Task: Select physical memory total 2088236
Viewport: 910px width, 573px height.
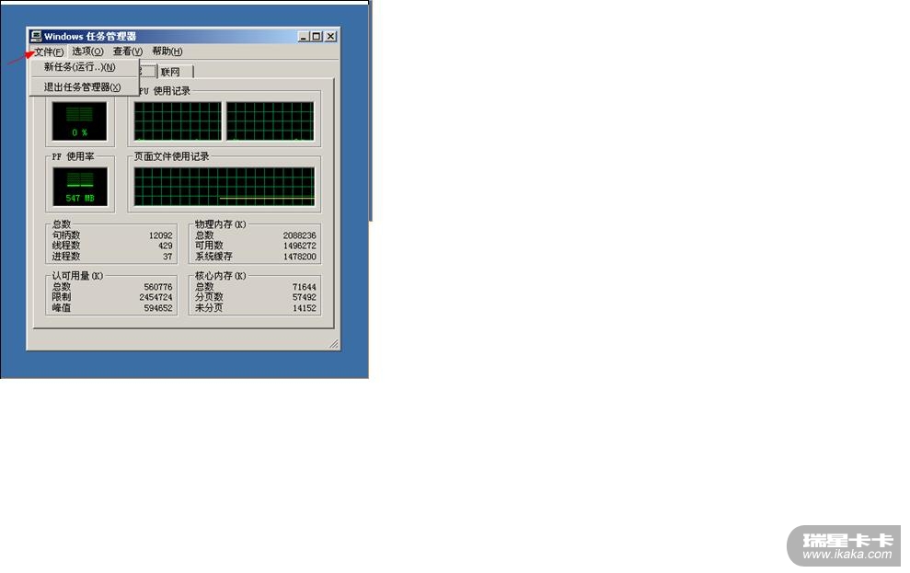Action: [x=299, y=235]
